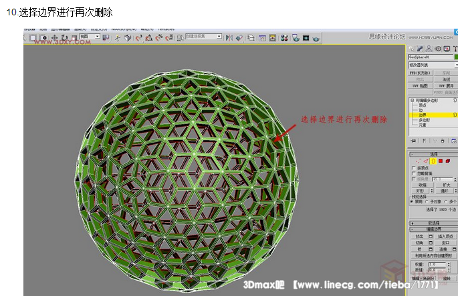Open the Render Setup teapot icon
This screenshot has height=296, width=458.
click(296, 37)
